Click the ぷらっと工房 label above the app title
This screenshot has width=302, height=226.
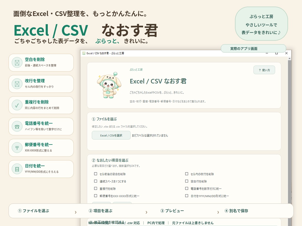(x=136, y=69)
